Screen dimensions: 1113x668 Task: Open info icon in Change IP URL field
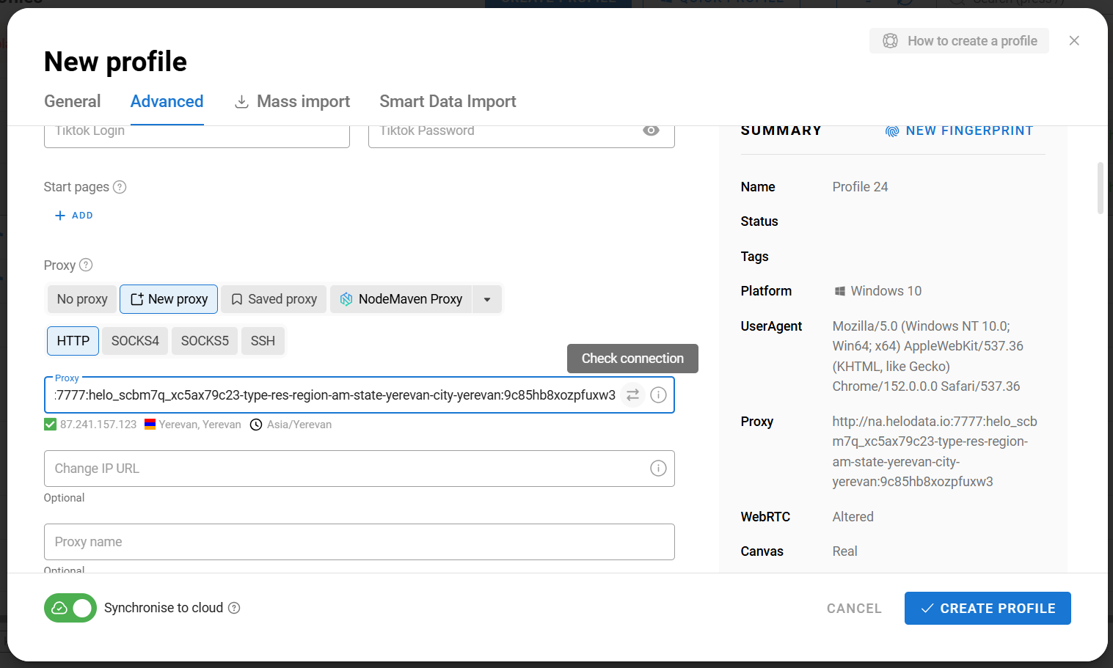pyautogui.click(x=658, y=469)
